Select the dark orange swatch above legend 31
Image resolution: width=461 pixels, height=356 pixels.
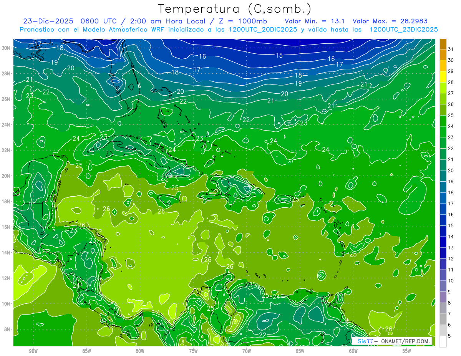coord(443,44)
